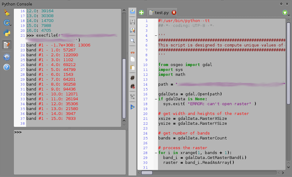
Task: Comment the selected code lines
Action: click(132, 78)
